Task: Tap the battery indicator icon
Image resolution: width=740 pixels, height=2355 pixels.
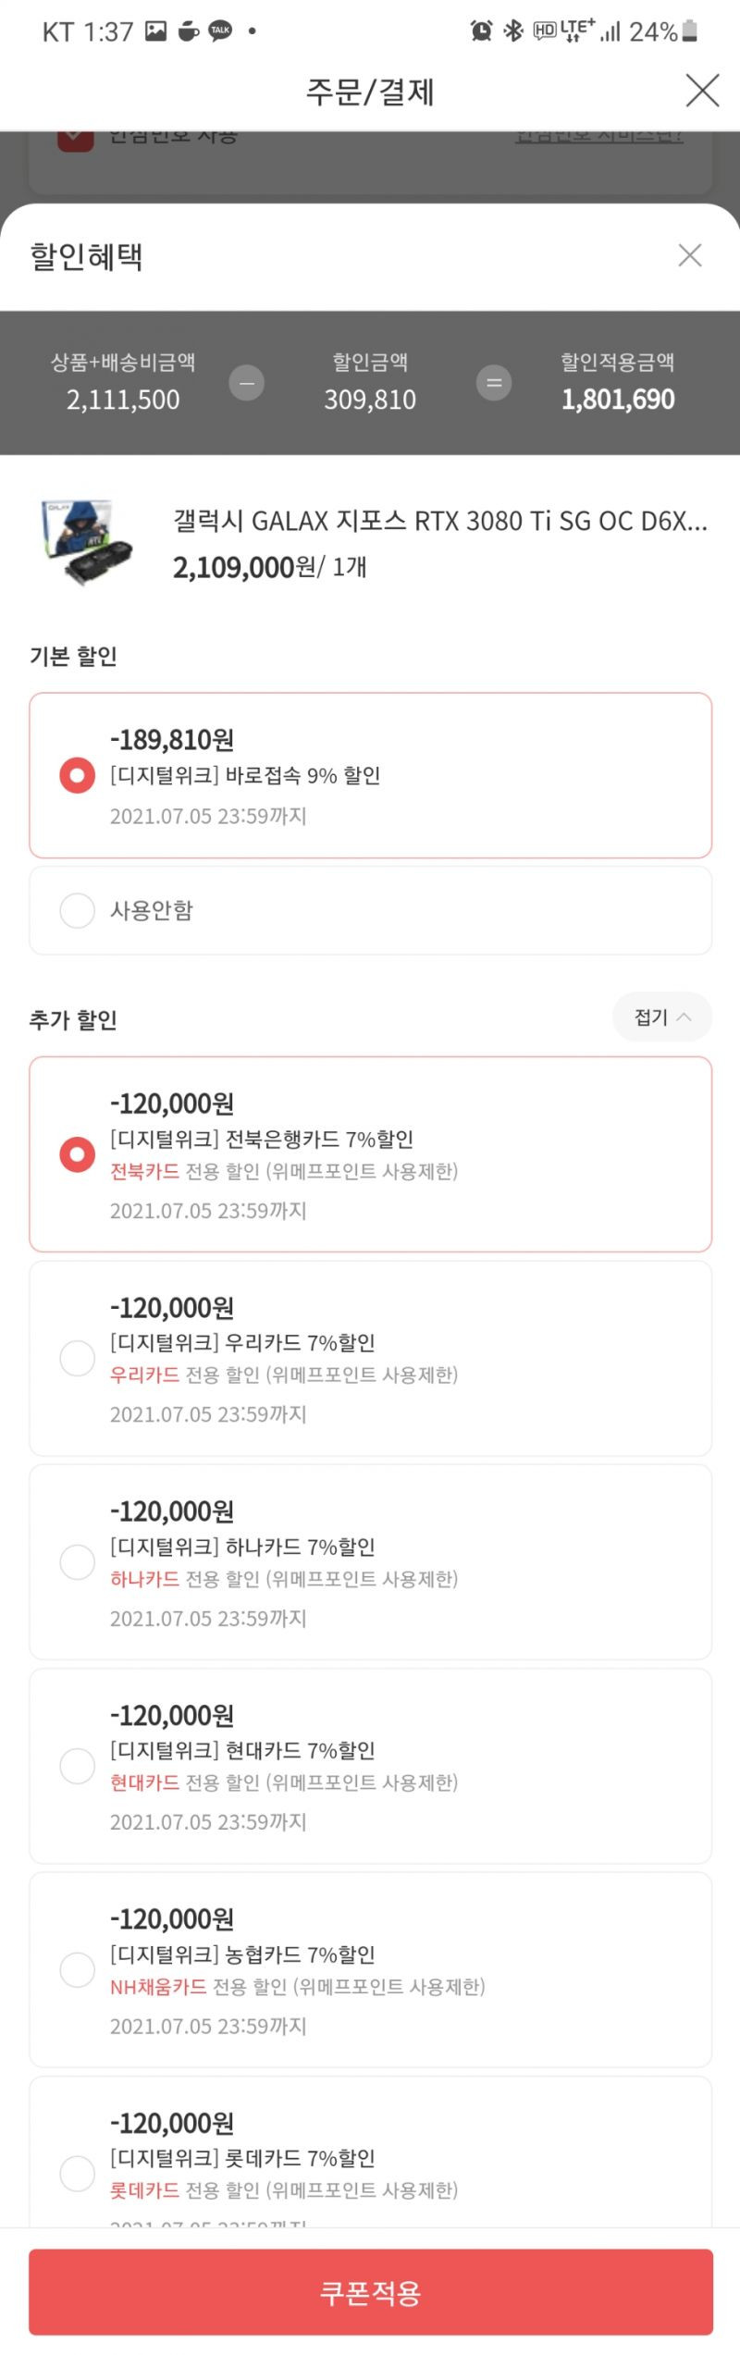Action: [x=689, y=31]
